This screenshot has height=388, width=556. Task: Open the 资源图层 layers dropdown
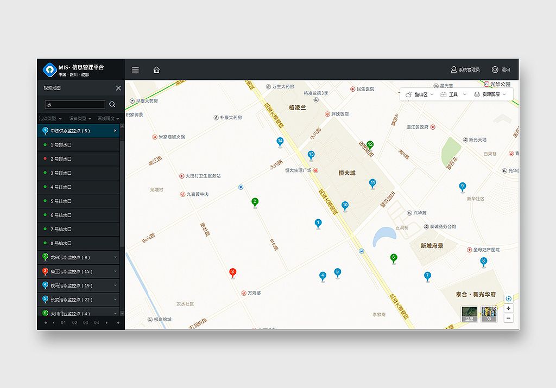tap(490, 94)
